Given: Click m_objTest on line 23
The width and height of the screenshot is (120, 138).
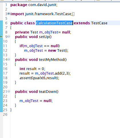Looking at the screenshot, I should (x=29, y=101).
